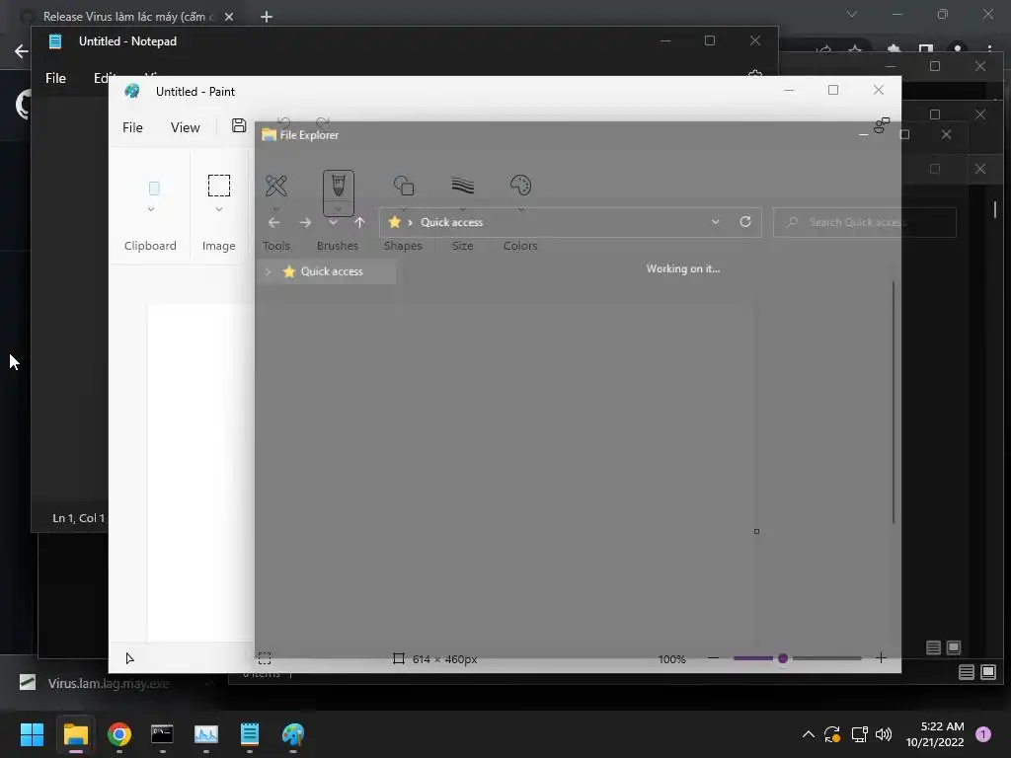Zoom out with Paint's minus button
This screenshot has height=758, width=1011.
[x=713, y=658]
